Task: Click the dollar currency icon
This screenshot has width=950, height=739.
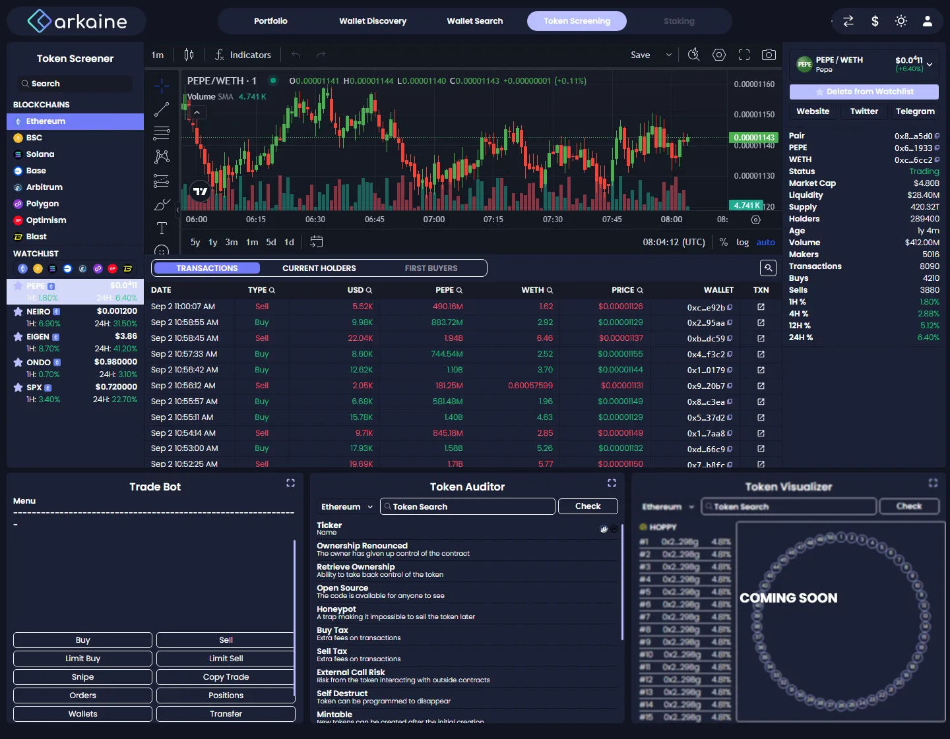Action: (x=875, y=21)
